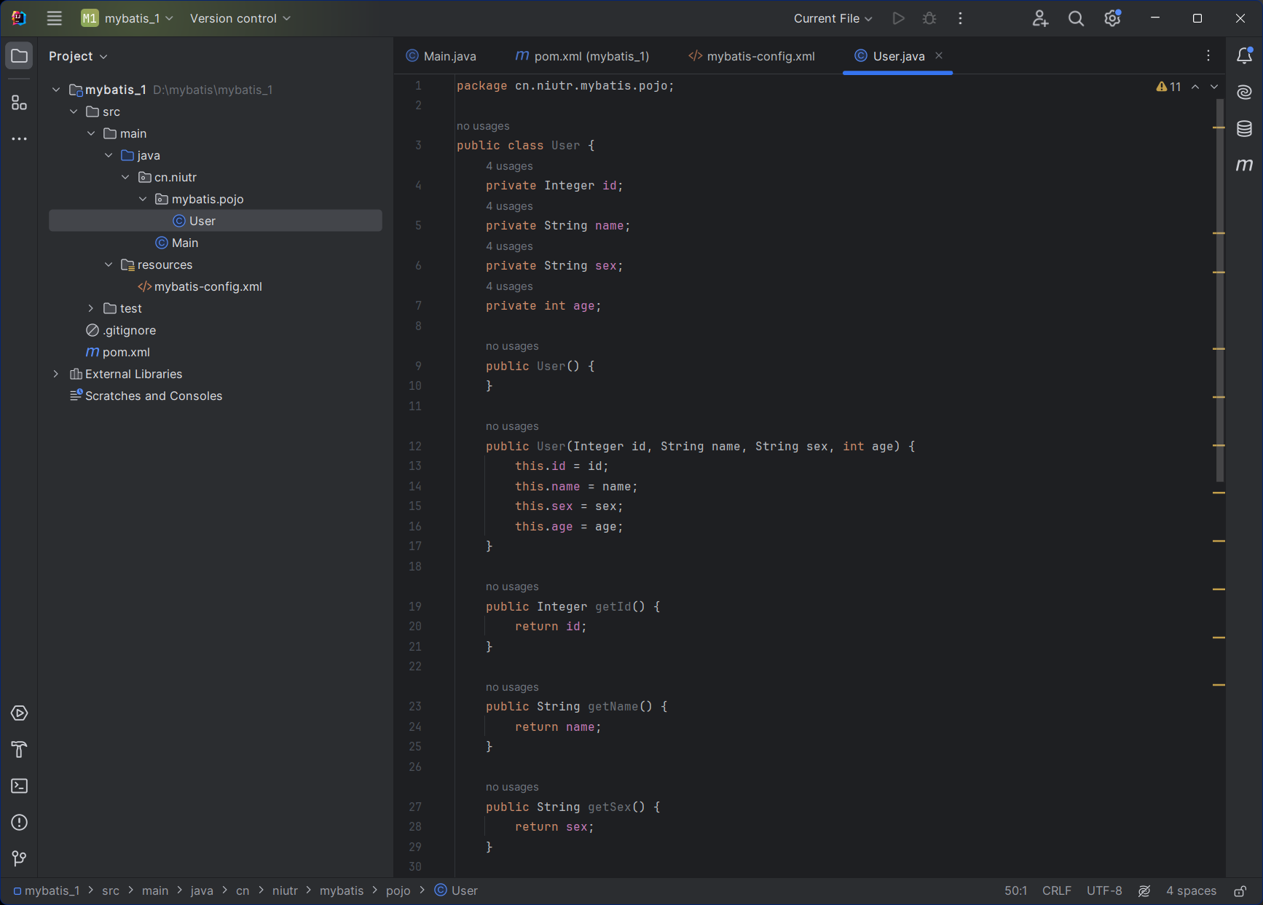Open the Problems tool window
This screenshot has width=1263, height=905.
[20, 823]
